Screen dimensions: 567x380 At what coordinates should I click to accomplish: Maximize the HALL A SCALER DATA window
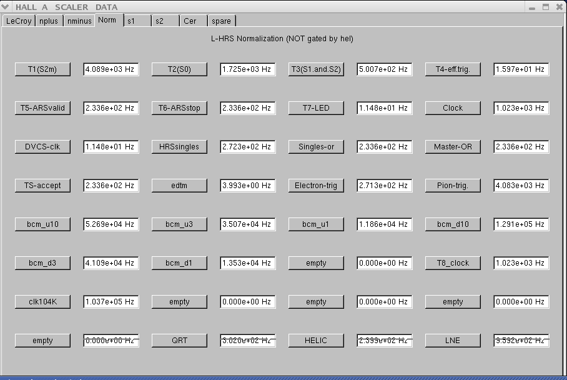pos(546,6)
